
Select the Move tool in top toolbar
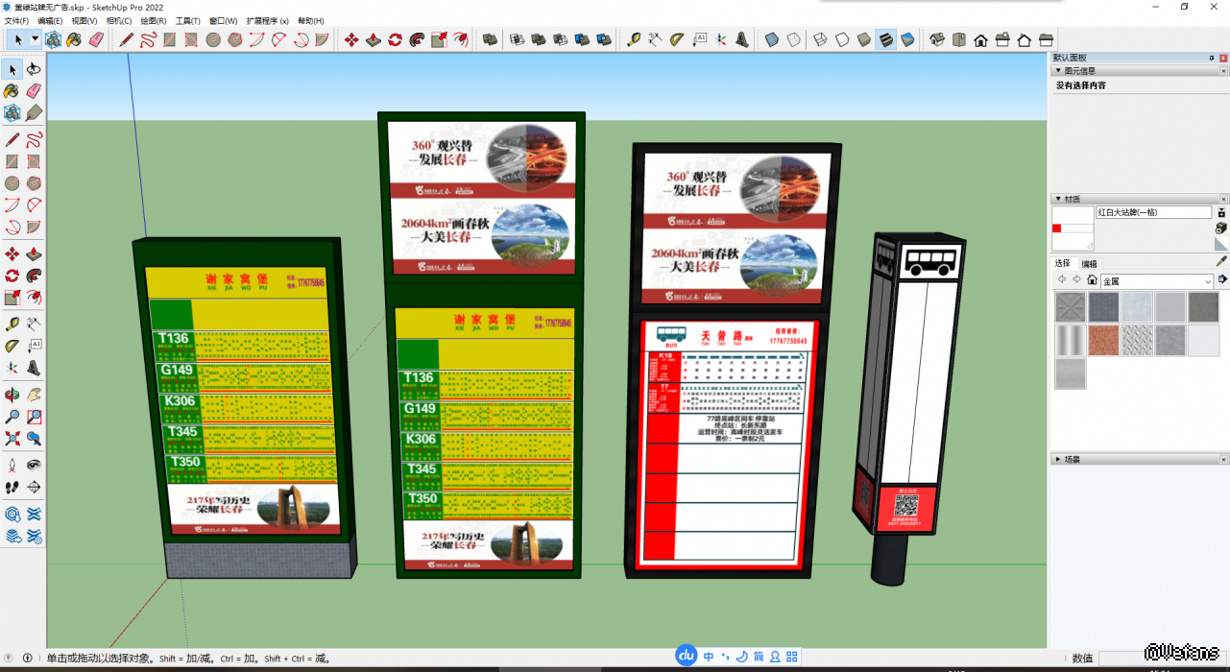351,39
